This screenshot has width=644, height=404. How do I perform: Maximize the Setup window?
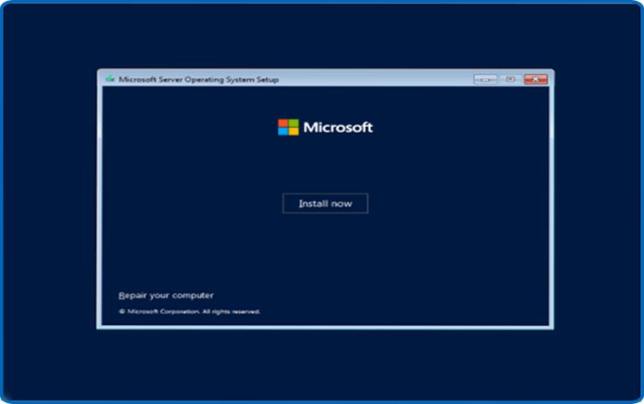pyautogui.click(x=511, y=79)
